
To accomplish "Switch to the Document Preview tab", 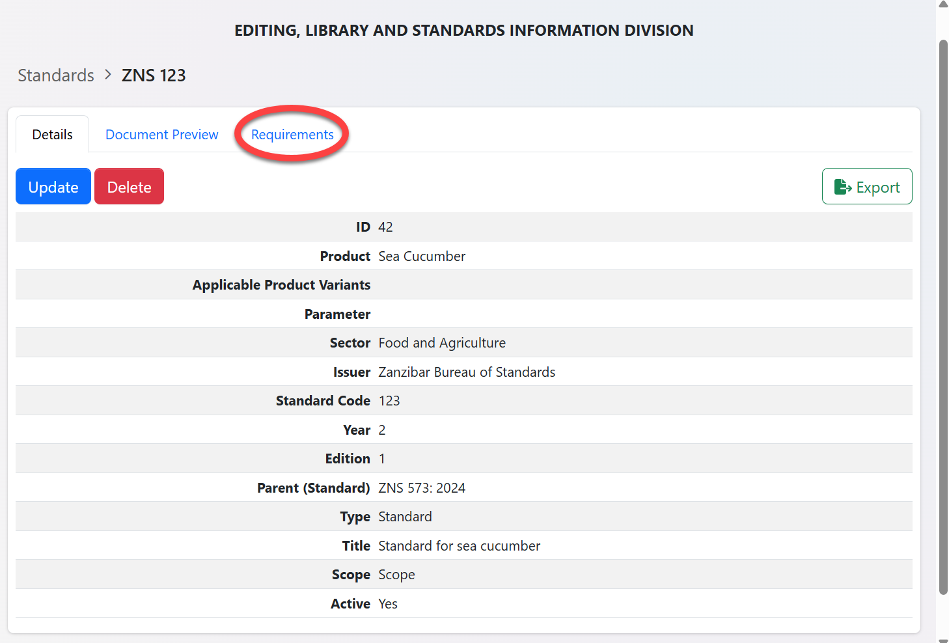I will point(161,135).
